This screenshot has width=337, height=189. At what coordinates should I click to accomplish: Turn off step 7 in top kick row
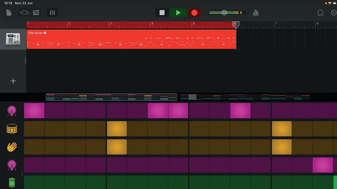(158, 110)
